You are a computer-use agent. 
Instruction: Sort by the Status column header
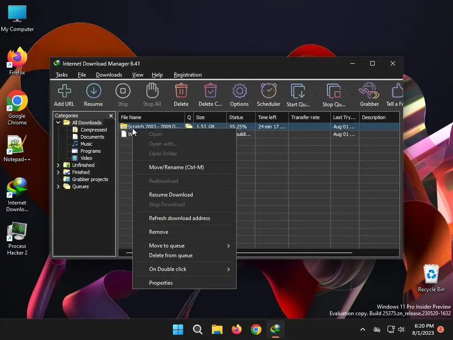point(241,117)
